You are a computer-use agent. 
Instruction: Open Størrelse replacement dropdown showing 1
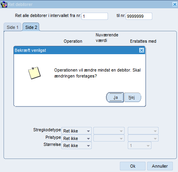click(x=140, y=146)
